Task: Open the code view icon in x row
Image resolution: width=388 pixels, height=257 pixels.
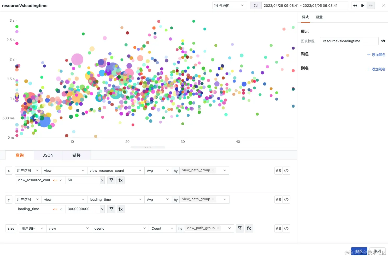Action: (286, 171)
